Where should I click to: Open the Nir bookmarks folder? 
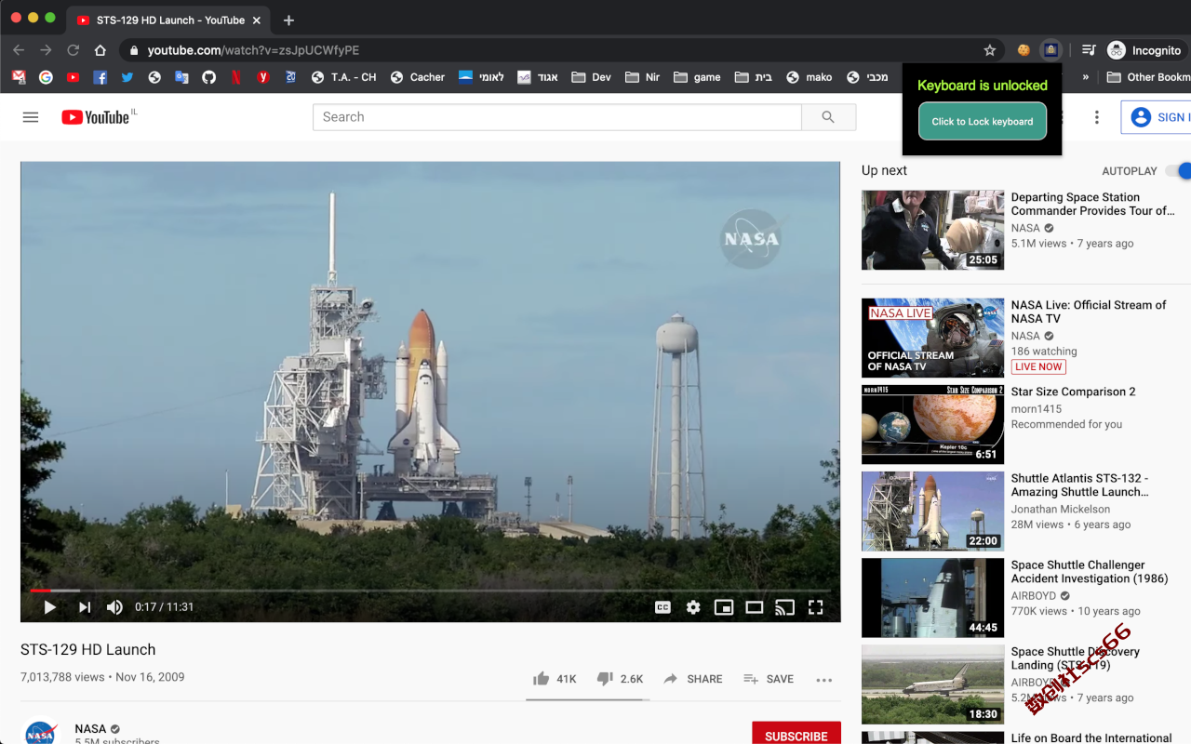[643, 77]
